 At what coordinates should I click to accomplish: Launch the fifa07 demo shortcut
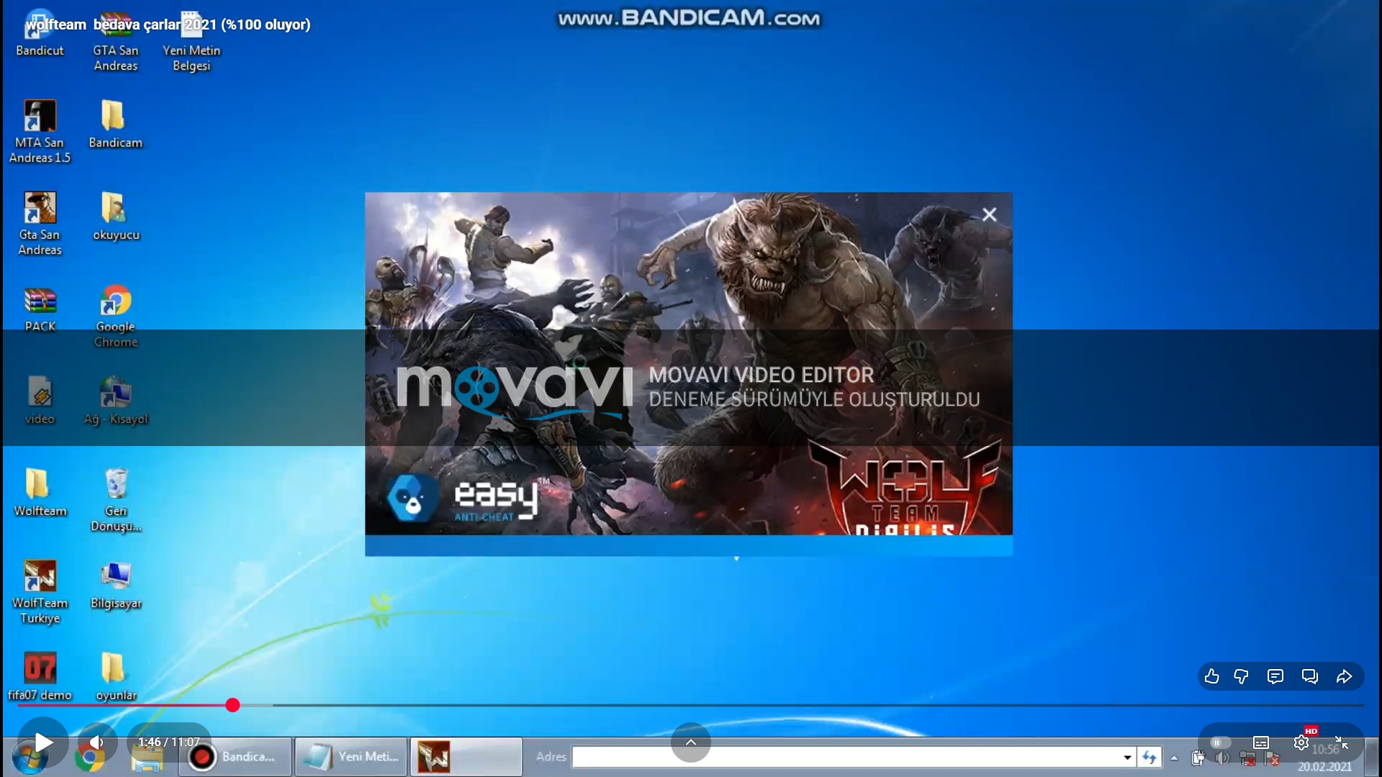pyautogui.click(x=40, y=677)
